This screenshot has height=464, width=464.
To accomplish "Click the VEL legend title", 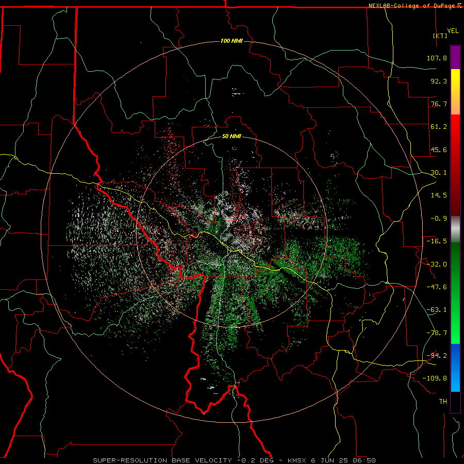I will pyautogui.click(x=453, y=30).
